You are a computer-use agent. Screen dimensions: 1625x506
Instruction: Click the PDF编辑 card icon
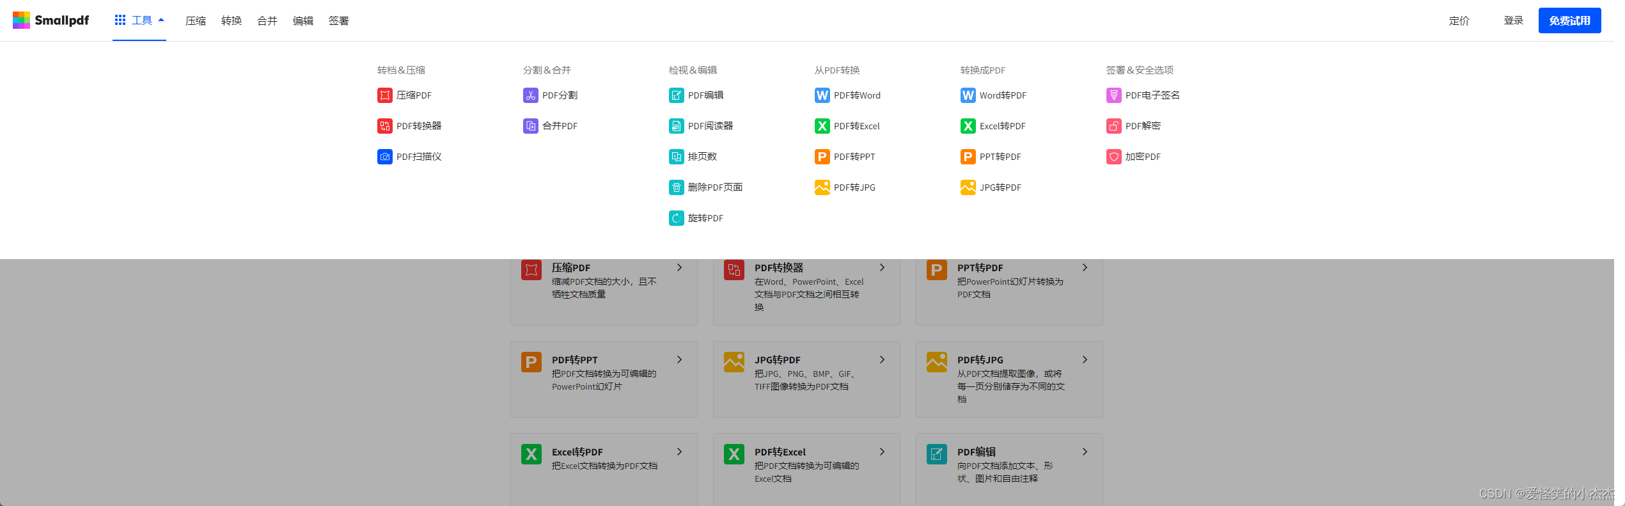(937, 454)
